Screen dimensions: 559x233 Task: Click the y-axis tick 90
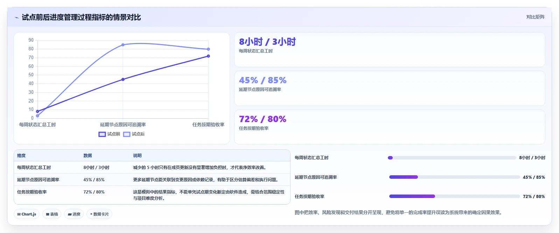click(x=31, y=40)
